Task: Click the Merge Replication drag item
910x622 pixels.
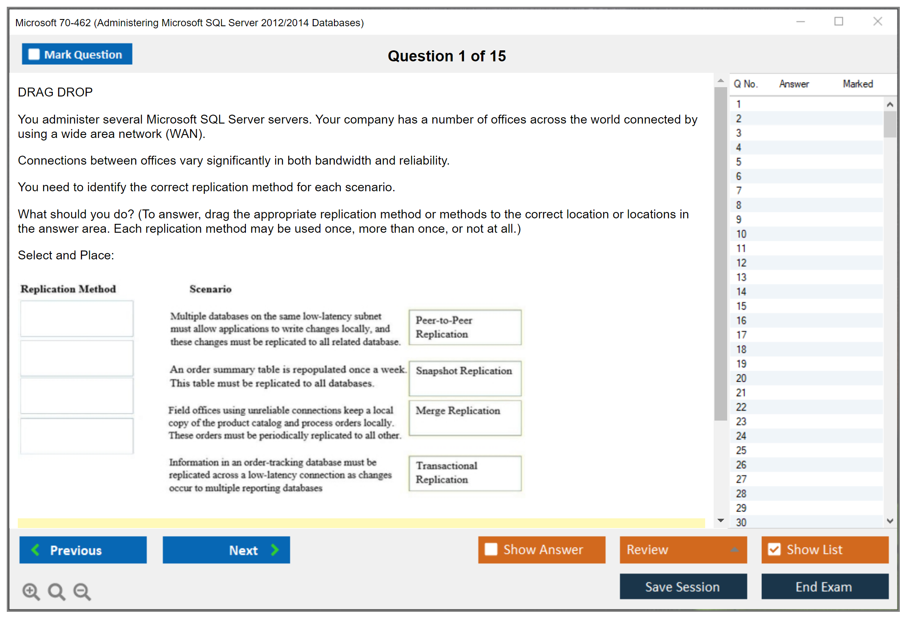Action: [x=464, y=417]
